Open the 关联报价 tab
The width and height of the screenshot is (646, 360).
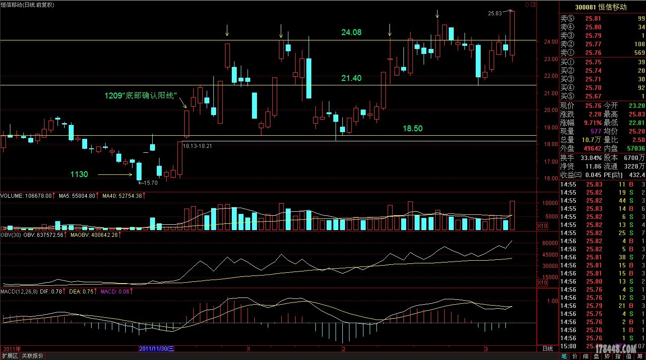(33, 356)
